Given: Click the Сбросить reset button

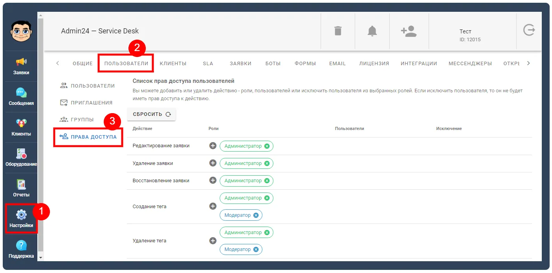Looking at the screenshot, I should [x=152, y=114].
